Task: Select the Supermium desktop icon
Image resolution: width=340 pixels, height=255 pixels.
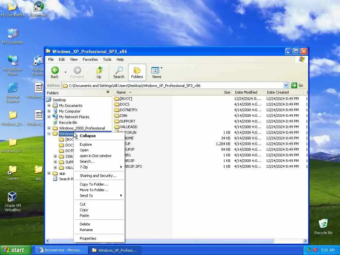Action: (39, 9)
